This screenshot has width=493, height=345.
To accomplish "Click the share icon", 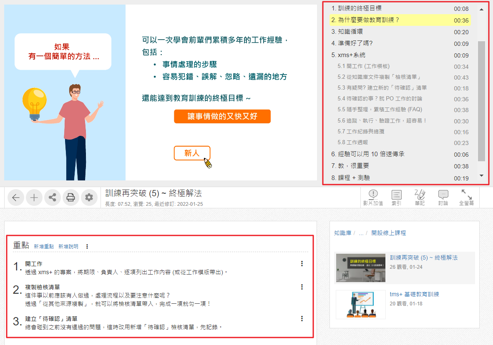I will tap(53, 197).
